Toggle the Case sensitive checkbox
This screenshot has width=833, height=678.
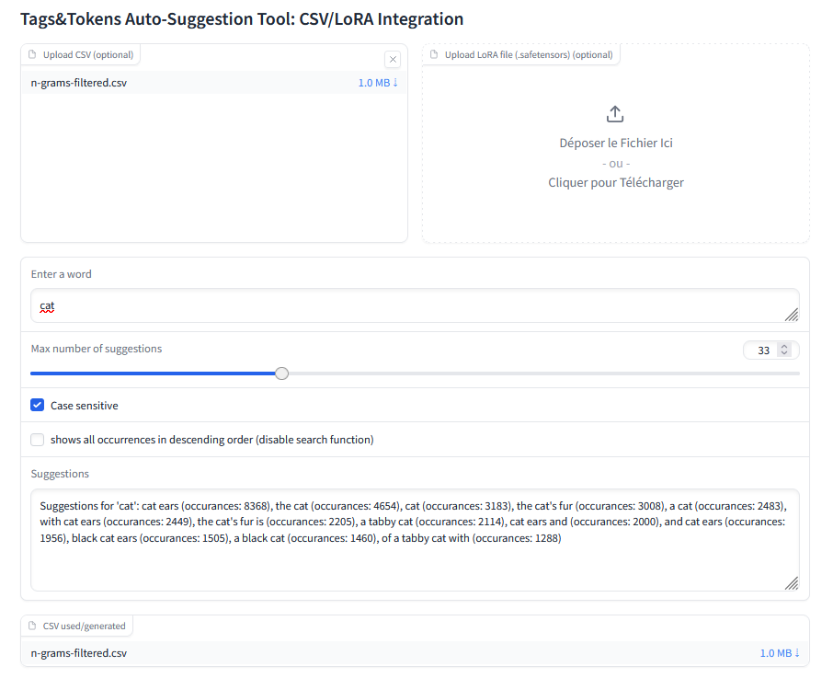click(x=38, y=406)
